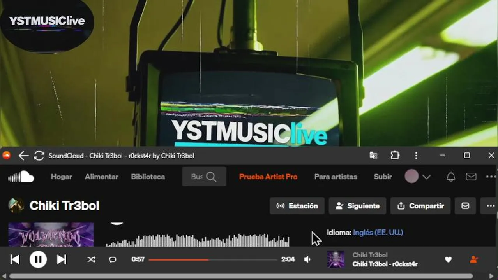The image size is (498, 280).
Task: Open the three-dot app menu in title bar
Action: [416, 156]
